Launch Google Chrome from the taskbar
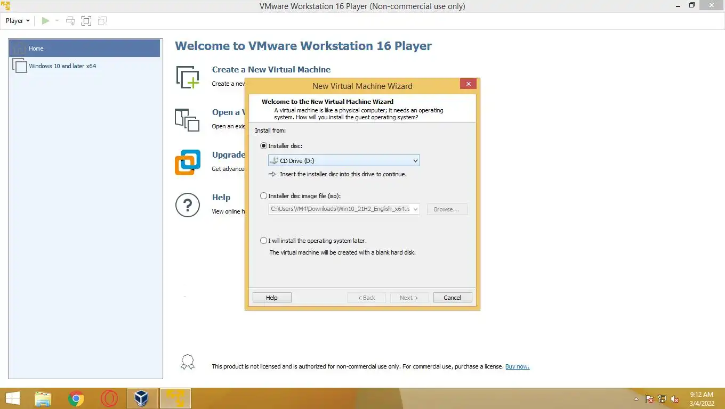This screenshot has width=725, height=409. pyautogui.click(x=76, y=398)
